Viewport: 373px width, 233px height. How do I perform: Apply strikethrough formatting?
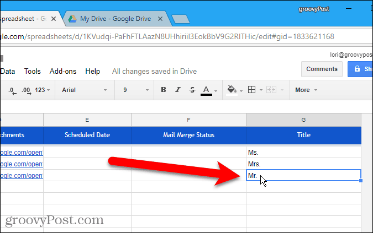tap(192, 90)
